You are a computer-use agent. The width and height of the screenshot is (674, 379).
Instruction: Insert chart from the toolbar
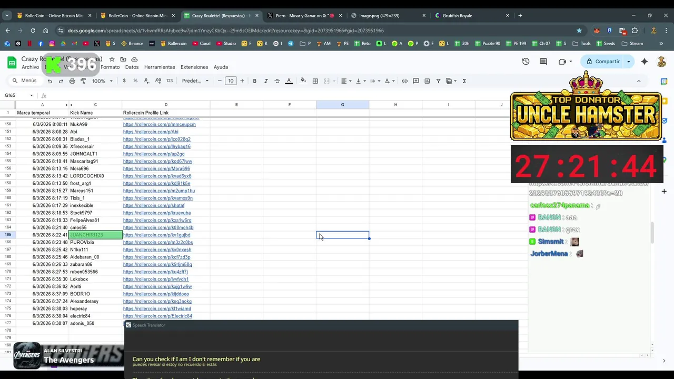(427, 81)
